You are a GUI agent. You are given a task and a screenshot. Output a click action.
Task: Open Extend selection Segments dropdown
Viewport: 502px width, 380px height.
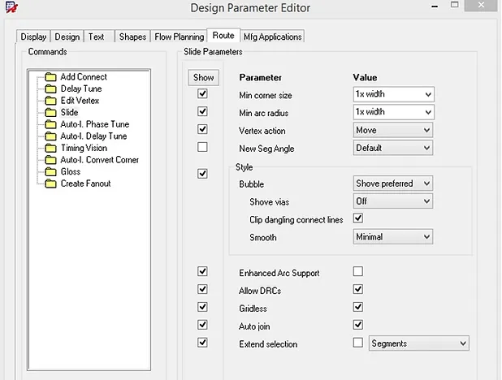pos(419,343)
